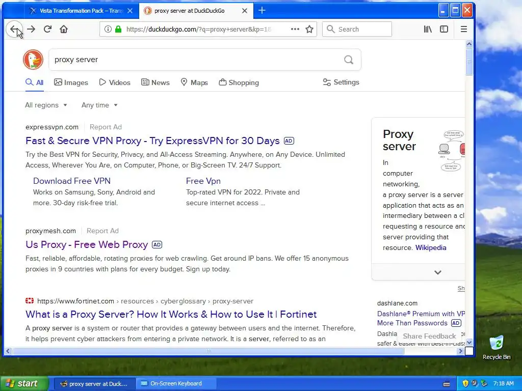
Task: Click the Recycle Bin desktop icon
Action: click(x=497, y=347)
